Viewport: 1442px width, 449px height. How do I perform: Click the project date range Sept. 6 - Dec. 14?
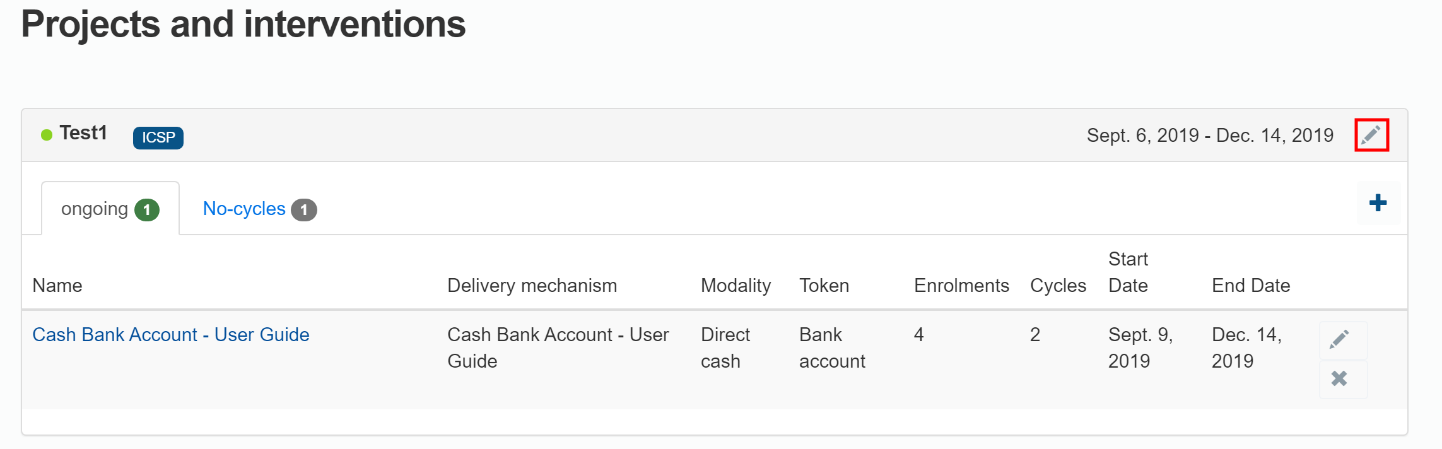click(x=1210, y=136)
